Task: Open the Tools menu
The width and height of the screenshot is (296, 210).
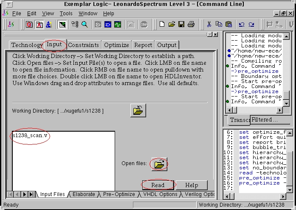Action: (66, 14)
